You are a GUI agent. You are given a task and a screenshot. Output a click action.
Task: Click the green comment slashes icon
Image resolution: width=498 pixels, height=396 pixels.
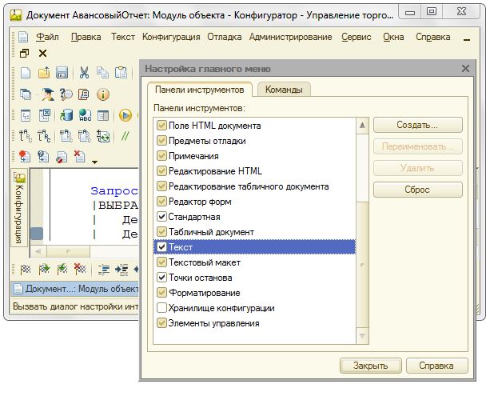(125, 136)
